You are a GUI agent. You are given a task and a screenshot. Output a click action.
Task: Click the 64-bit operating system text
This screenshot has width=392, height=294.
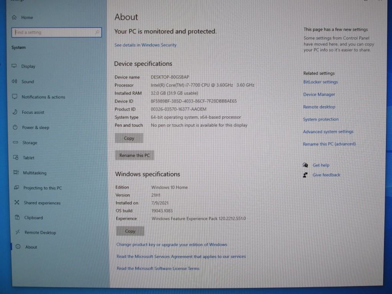pyautogui.click(x=196, y=117)
